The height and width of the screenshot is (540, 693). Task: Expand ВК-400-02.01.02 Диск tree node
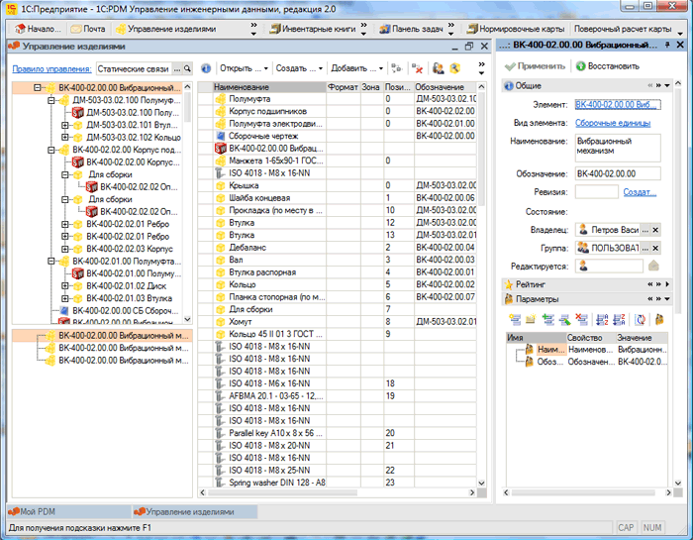(65, 286)
